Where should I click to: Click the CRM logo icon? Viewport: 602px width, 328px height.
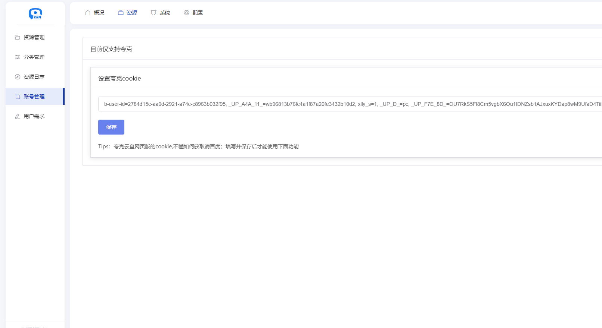click(x=35, y=14)
